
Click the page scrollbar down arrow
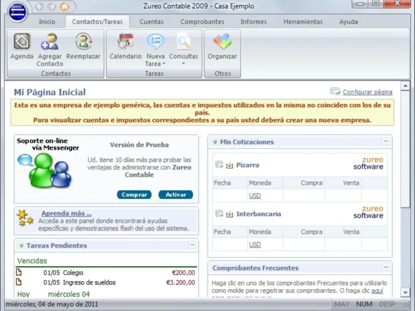405,292
